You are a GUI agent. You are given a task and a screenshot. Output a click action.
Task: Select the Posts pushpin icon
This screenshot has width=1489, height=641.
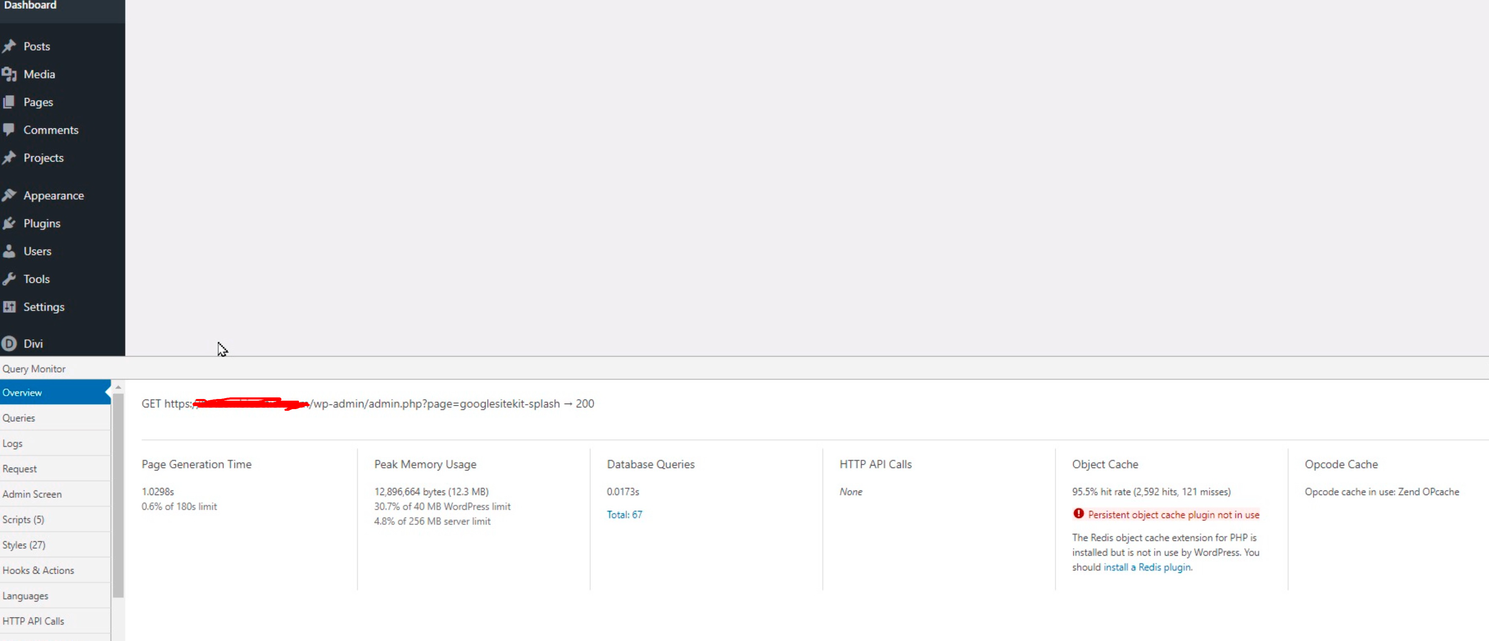tap(10, 46)
